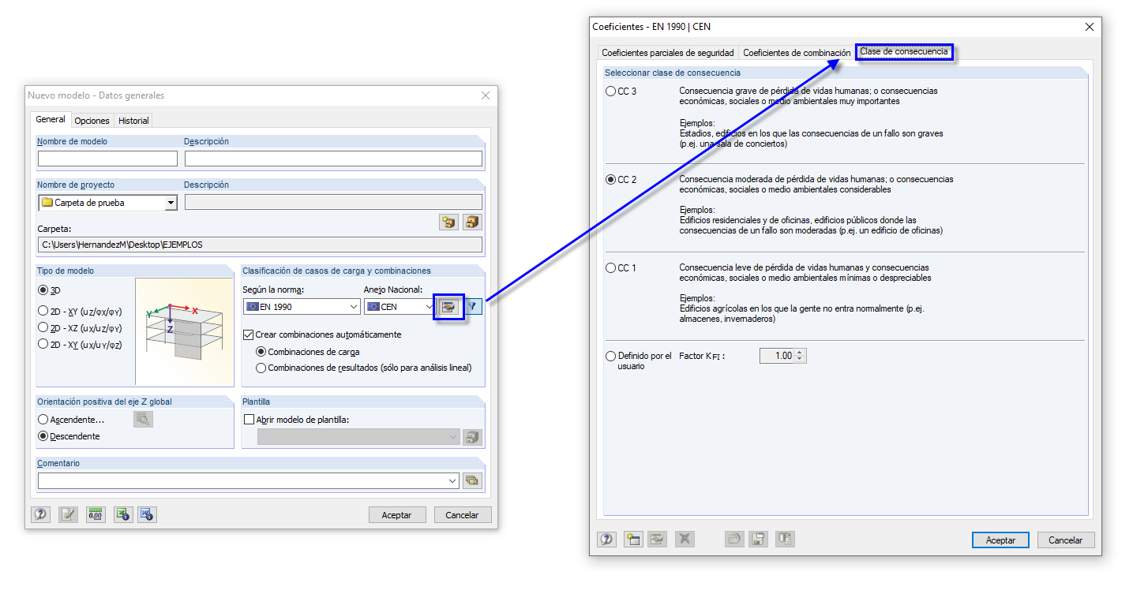
Task: Select 2D - XZ (ux/uz/φy) model type
Action: point(43,327)
